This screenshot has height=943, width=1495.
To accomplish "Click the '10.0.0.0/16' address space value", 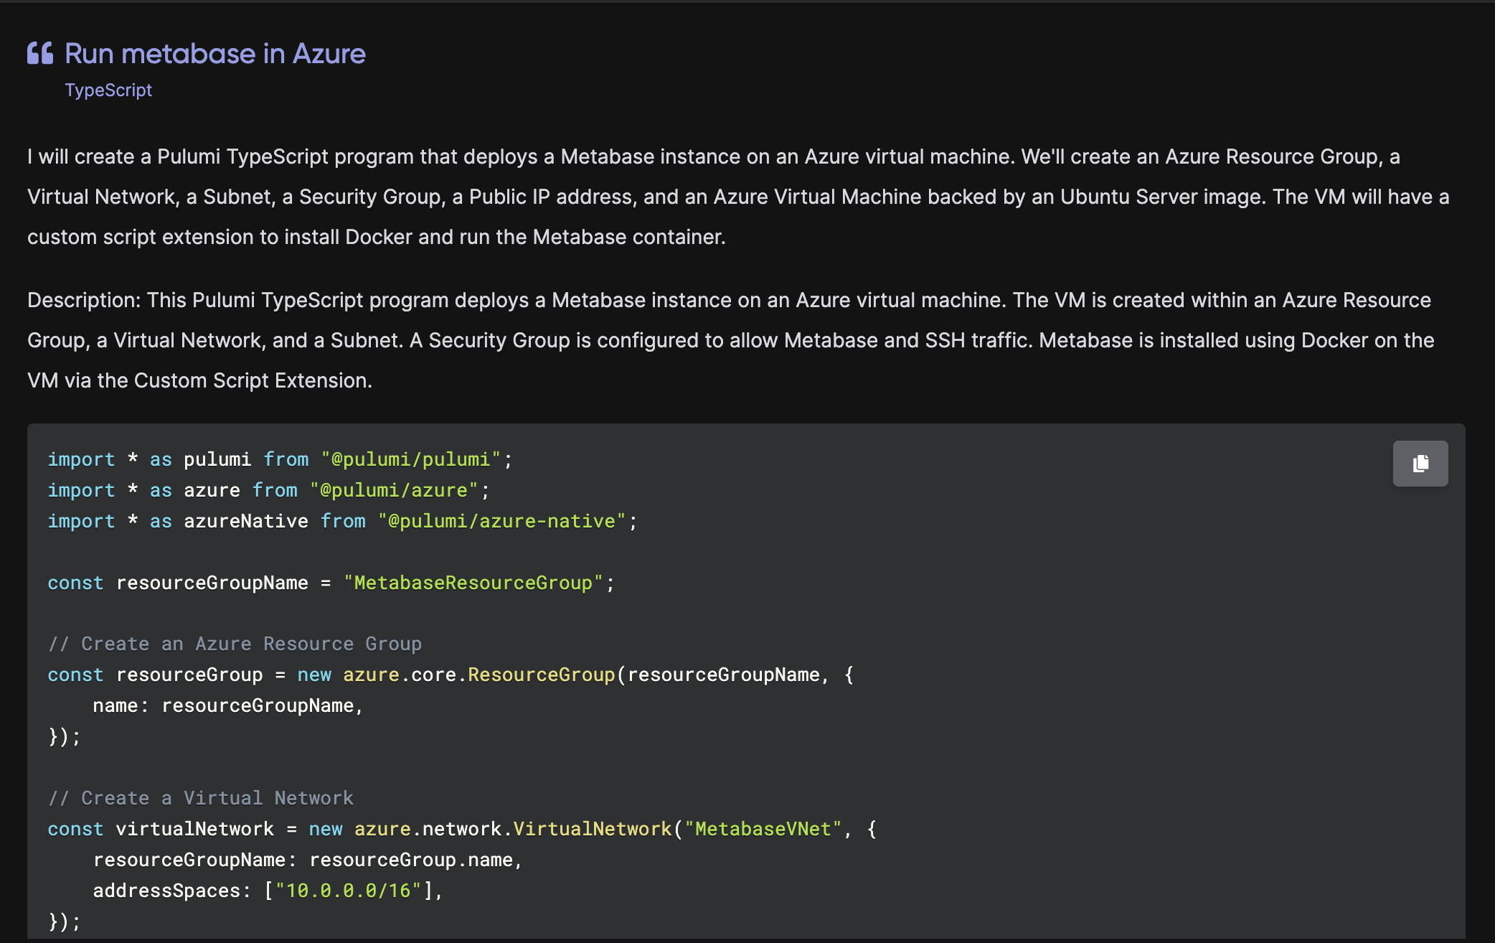I will point(349,891).
